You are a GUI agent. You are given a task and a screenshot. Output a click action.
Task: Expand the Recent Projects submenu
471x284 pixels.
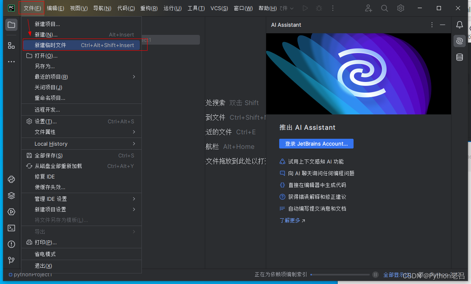(81, 77)
